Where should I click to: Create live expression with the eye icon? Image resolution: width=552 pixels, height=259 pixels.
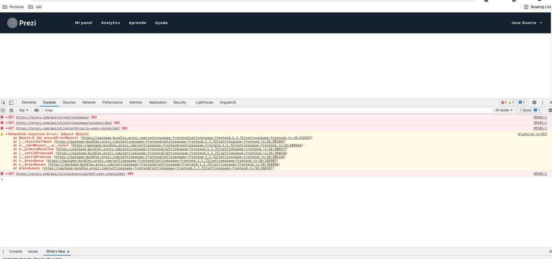pos(36,110)
